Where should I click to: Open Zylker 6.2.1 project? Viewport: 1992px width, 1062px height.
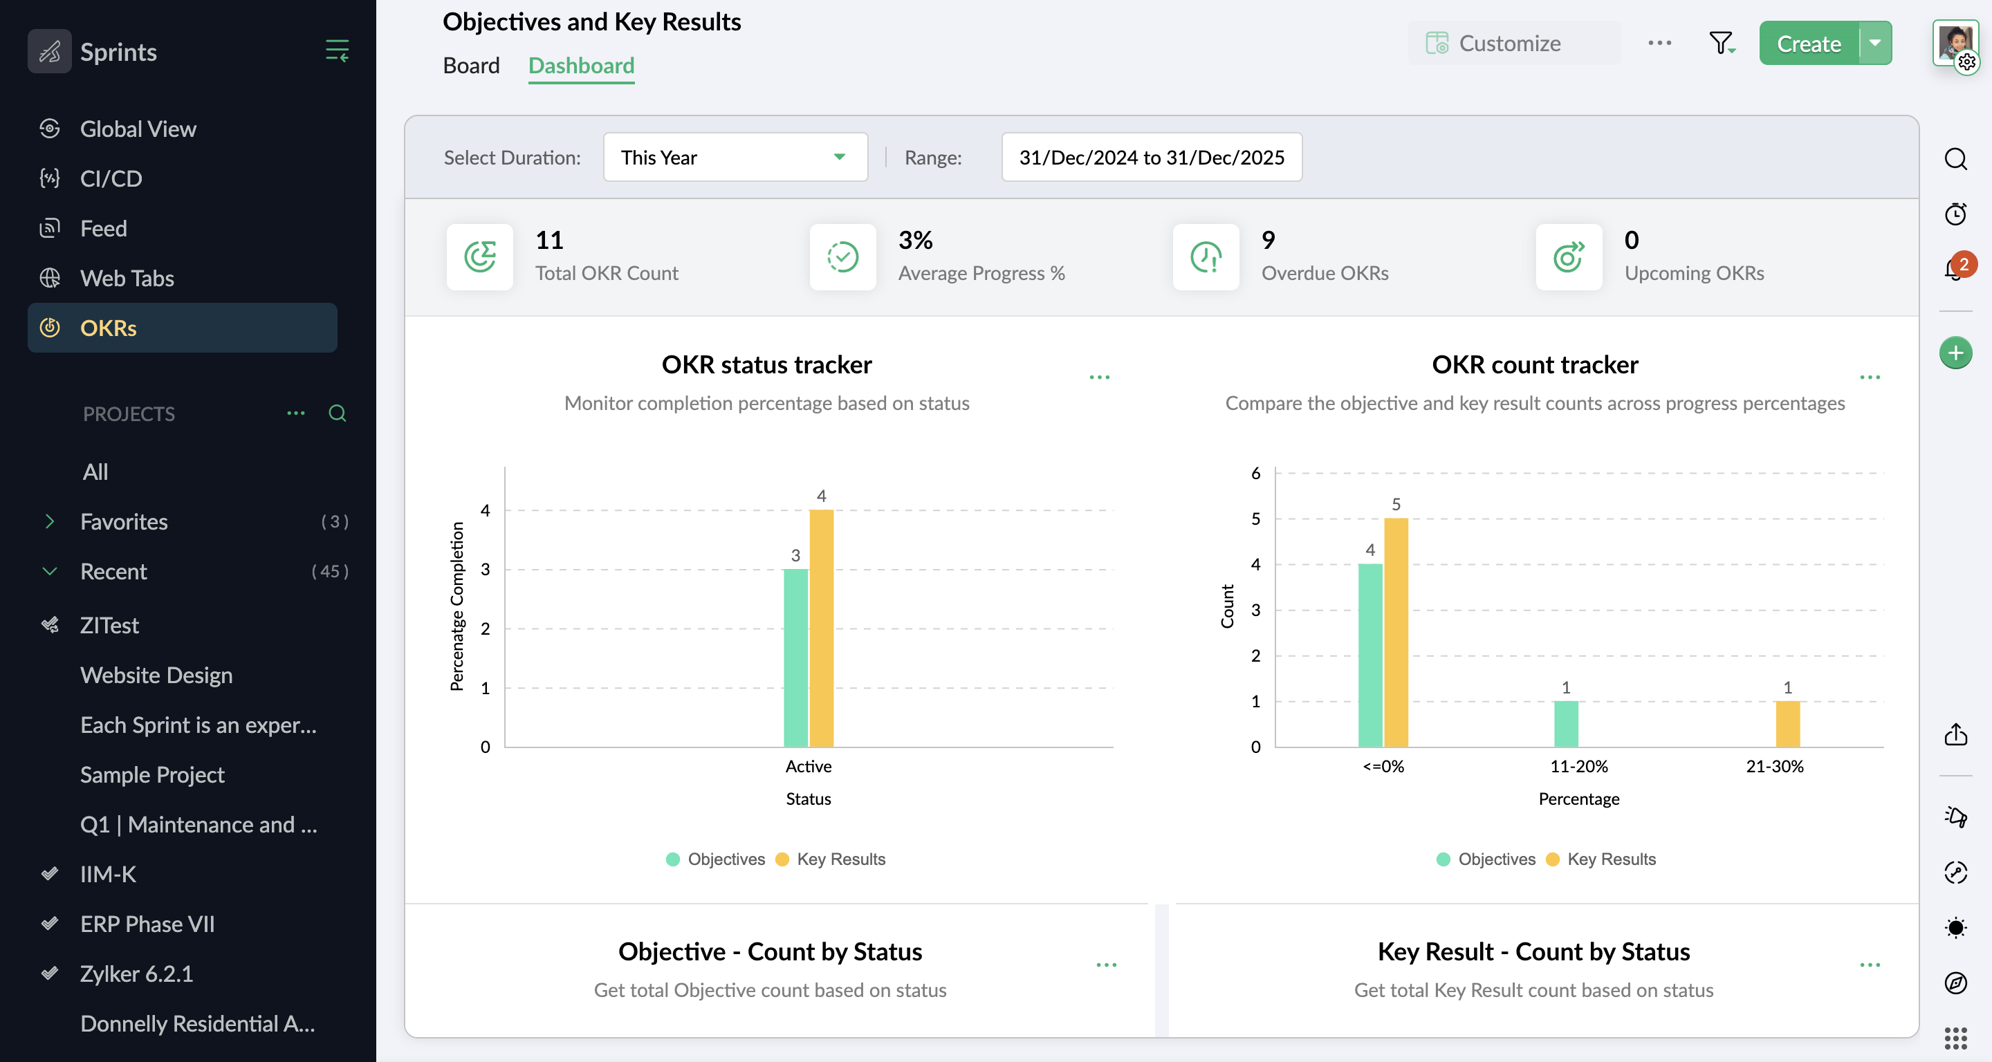(x=137, y=974)
